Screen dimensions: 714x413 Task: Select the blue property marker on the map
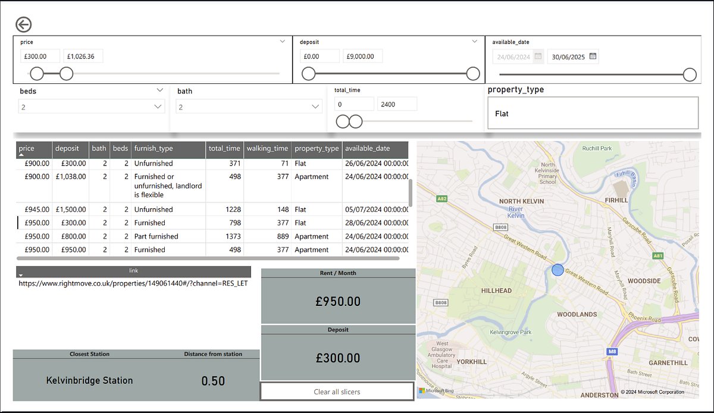tap(558, 270)
